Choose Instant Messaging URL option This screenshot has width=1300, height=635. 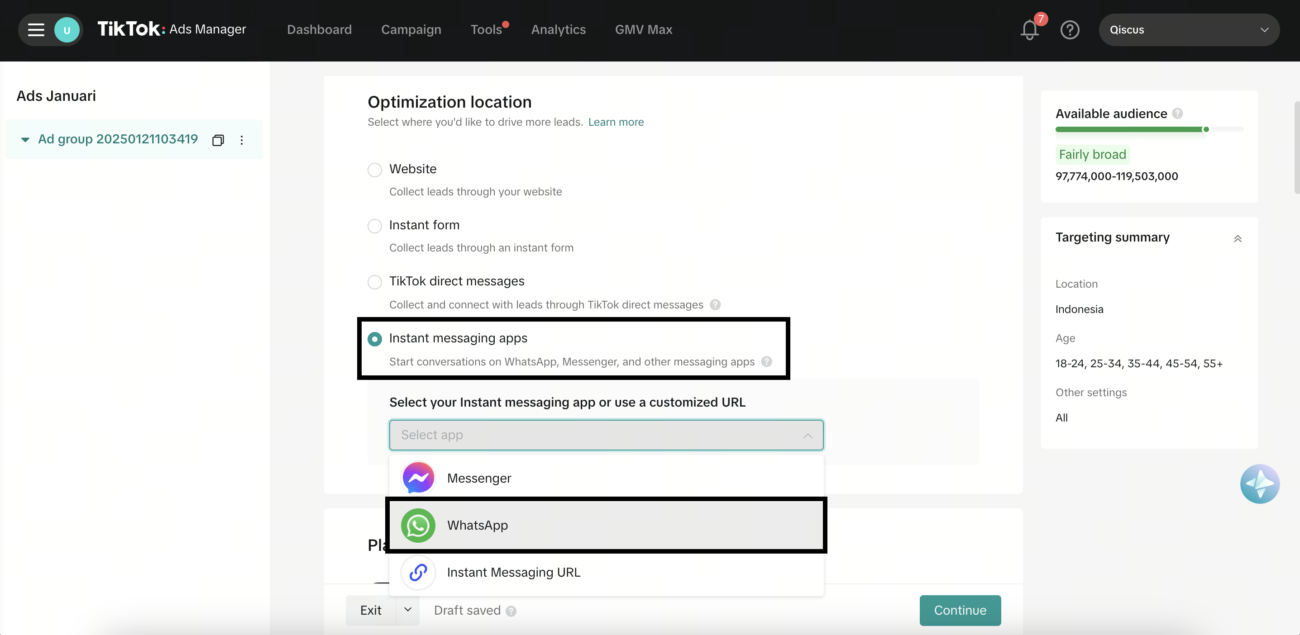click(606, 573)
